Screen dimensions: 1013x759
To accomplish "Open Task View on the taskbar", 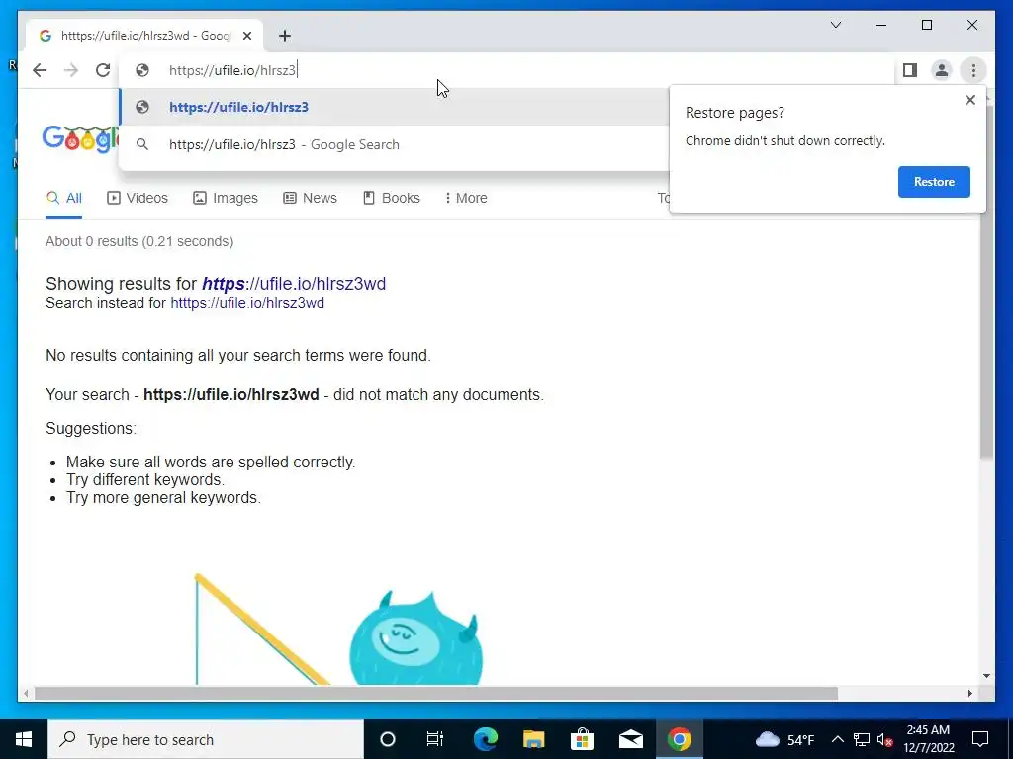I will click(x=435, y=739).
